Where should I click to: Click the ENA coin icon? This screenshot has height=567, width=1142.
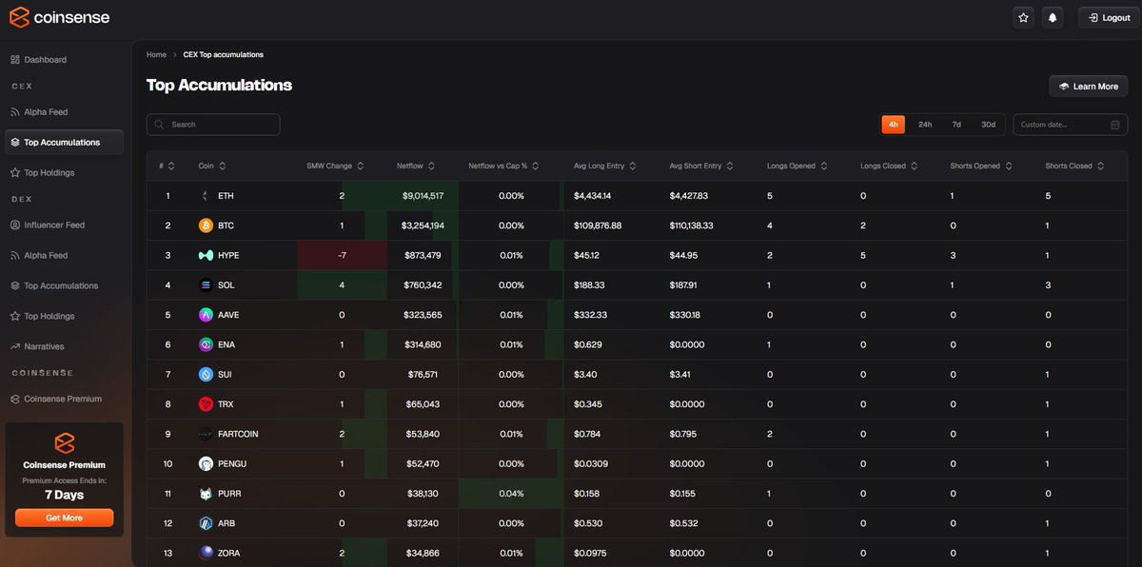click(x=205, y=344)
